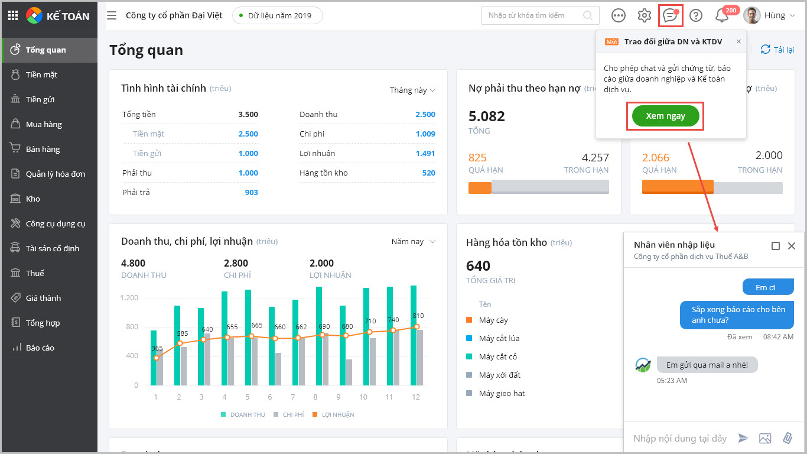Go to Bán hàng in sidebar
This screenshot has width=807, height=454.
tap(43, 149)
